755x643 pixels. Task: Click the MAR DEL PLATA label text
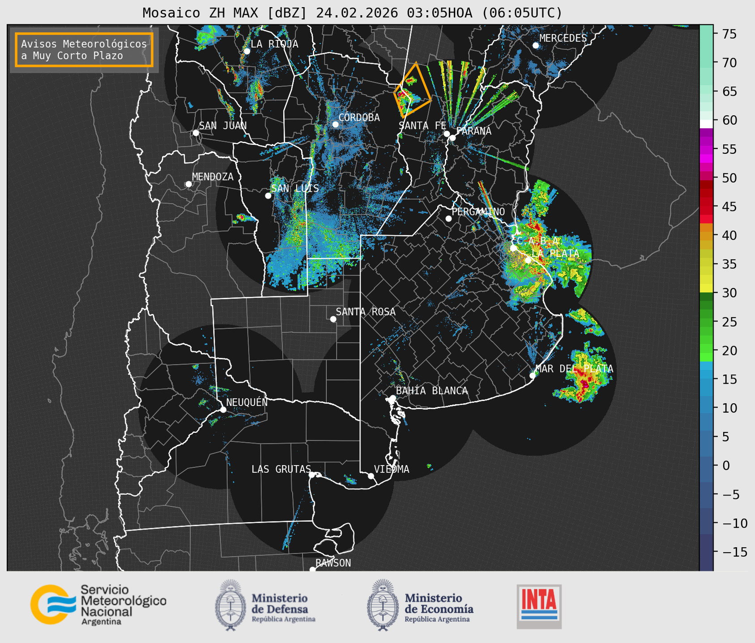(x=574, y=369)
